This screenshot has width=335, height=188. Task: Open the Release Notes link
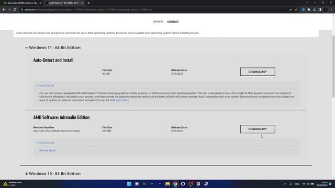[x=48, y=150]
